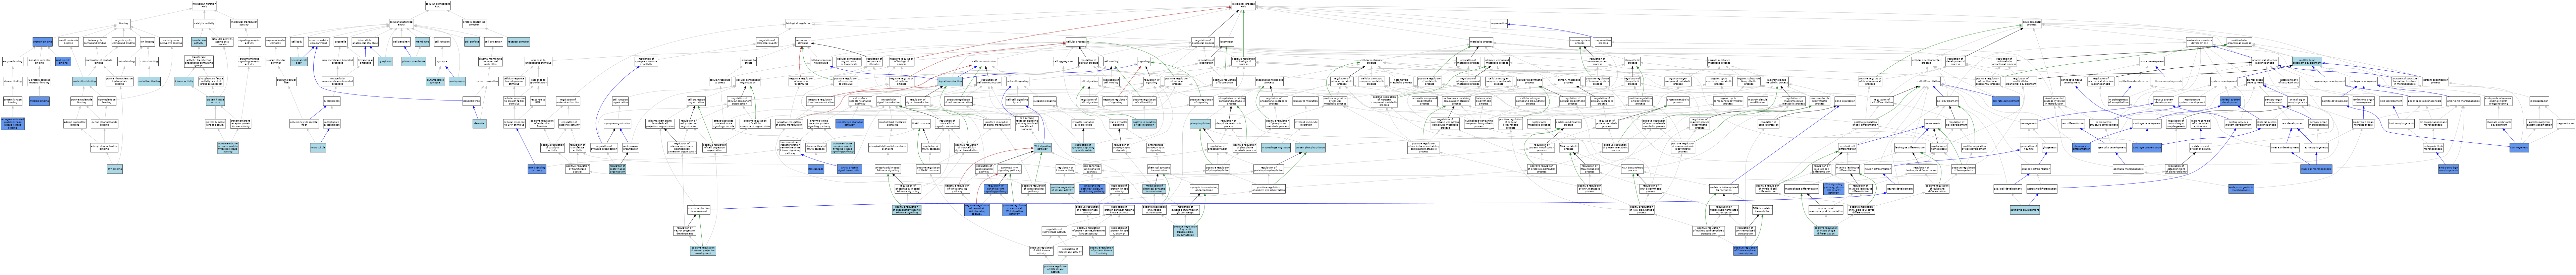Select the 'signal transduction' node

pos(950,82)
